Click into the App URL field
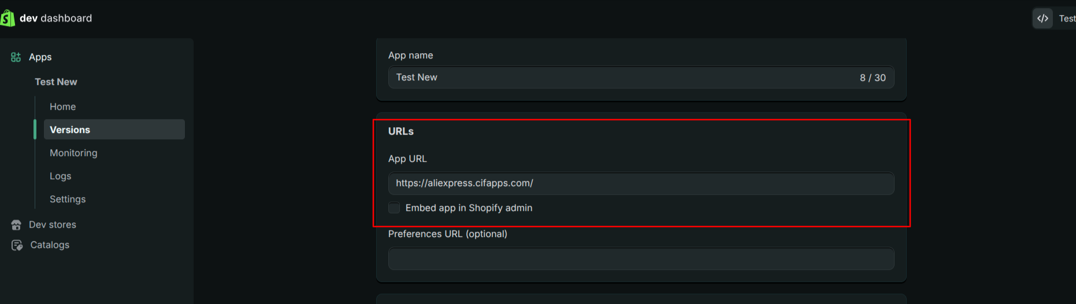Screen dimensions: 1076x304 tap(641, 183)
